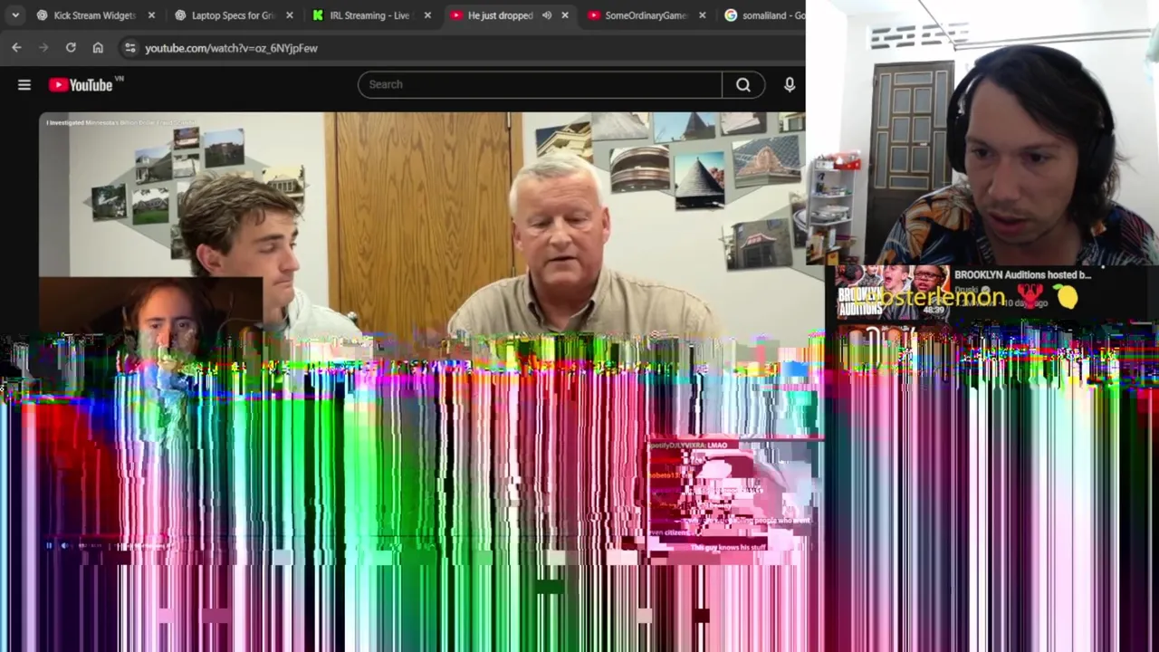Close the IRL Streaming tab
Viewport: 1159px width, 652px height.
pos(427,15)
